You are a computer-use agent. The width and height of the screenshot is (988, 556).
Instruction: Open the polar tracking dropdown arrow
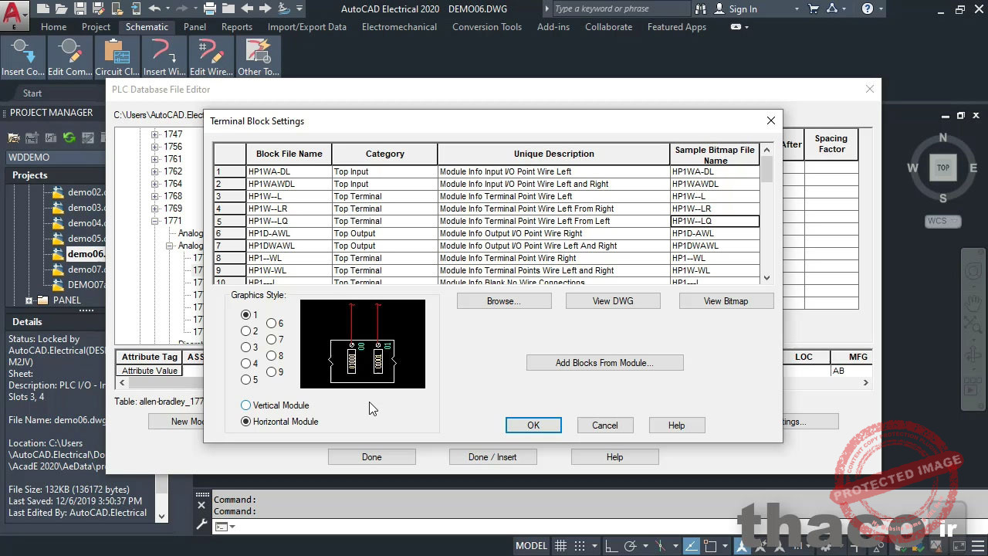(646, 545)
